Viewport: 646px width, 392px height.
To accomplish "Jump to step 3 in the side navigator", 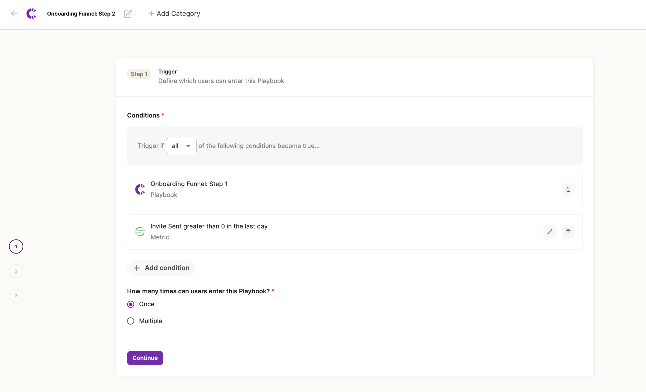I will pyautogui.click(x=16, y=296).
